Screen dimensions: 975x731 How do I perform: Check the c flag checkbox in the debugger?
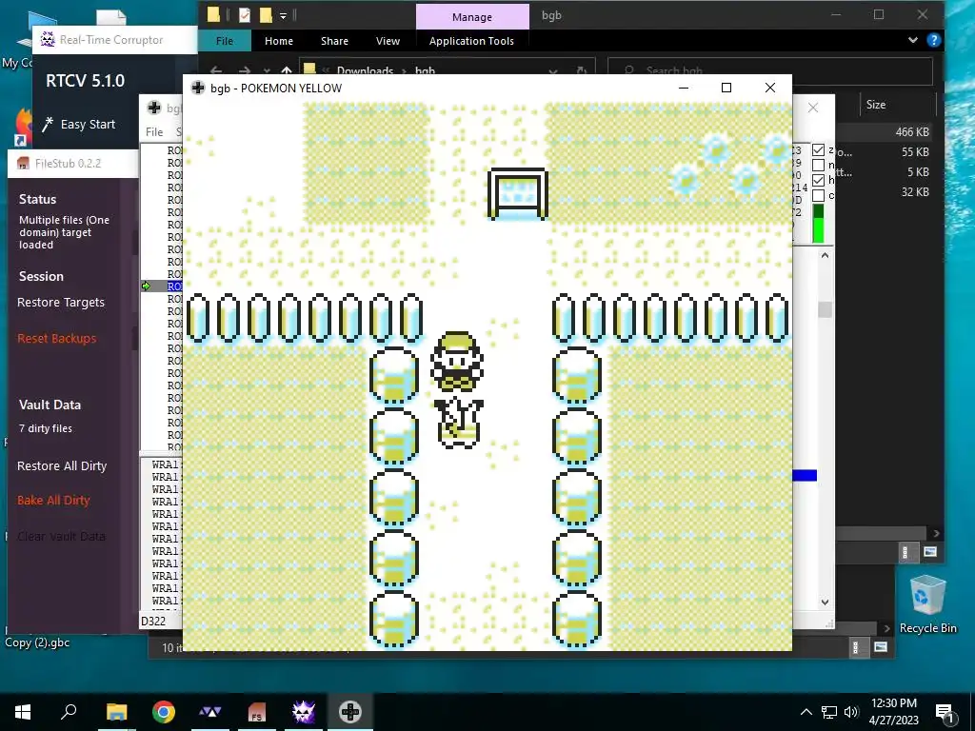point(818,195)
